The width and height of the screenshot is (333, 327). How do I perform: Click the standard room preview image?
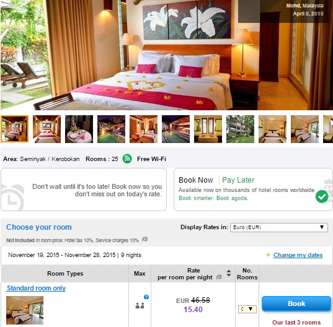(25, 310)
